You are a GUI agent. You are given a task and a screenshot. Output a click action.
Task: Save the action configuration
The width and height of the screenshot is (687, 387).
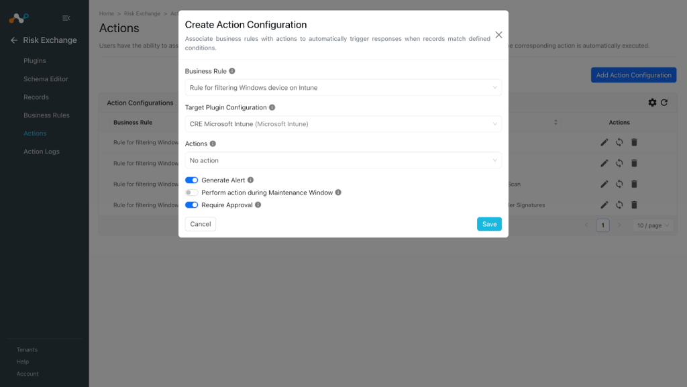click(x=489, y=224)
